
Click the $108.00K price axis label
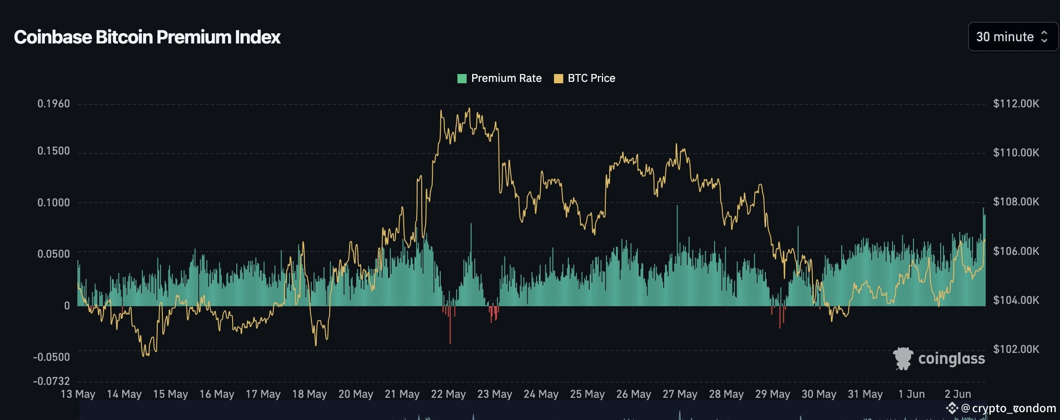point(1016,201)
